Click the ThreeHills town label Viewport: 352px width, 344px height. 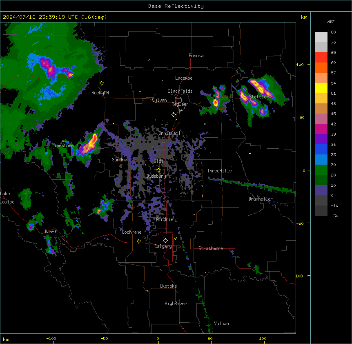[219, 171]
